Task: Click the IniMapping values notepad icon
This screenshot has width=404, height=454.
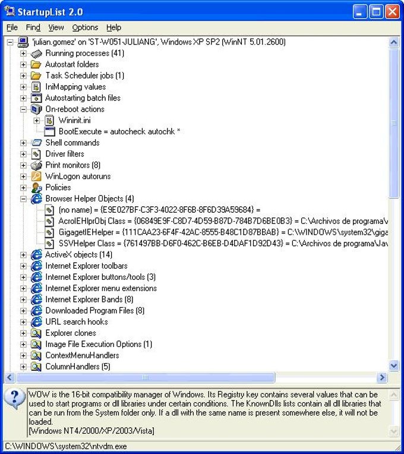Action: (36, 87)
